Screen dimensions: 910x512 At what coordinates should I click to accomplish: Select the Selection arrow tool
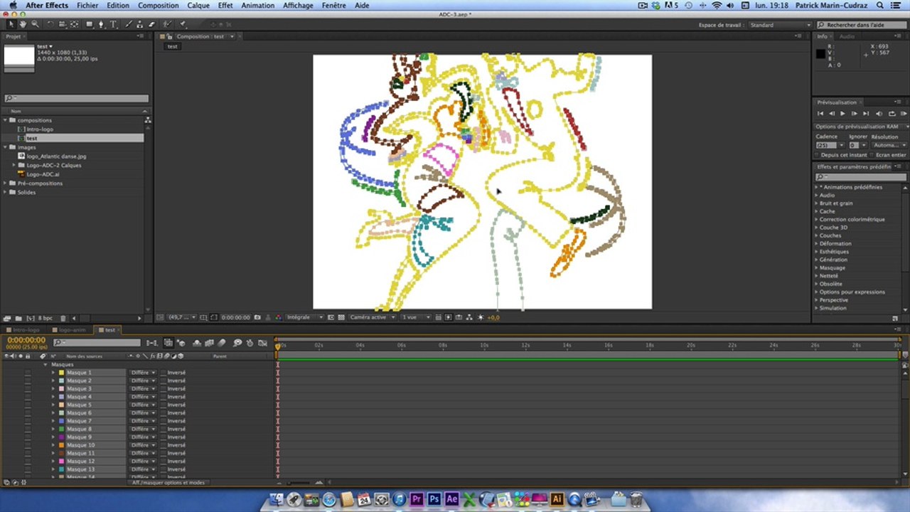11,24
